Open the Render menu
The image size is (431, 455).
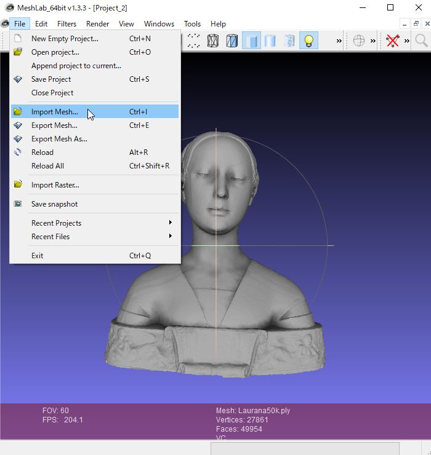(97, 24)
